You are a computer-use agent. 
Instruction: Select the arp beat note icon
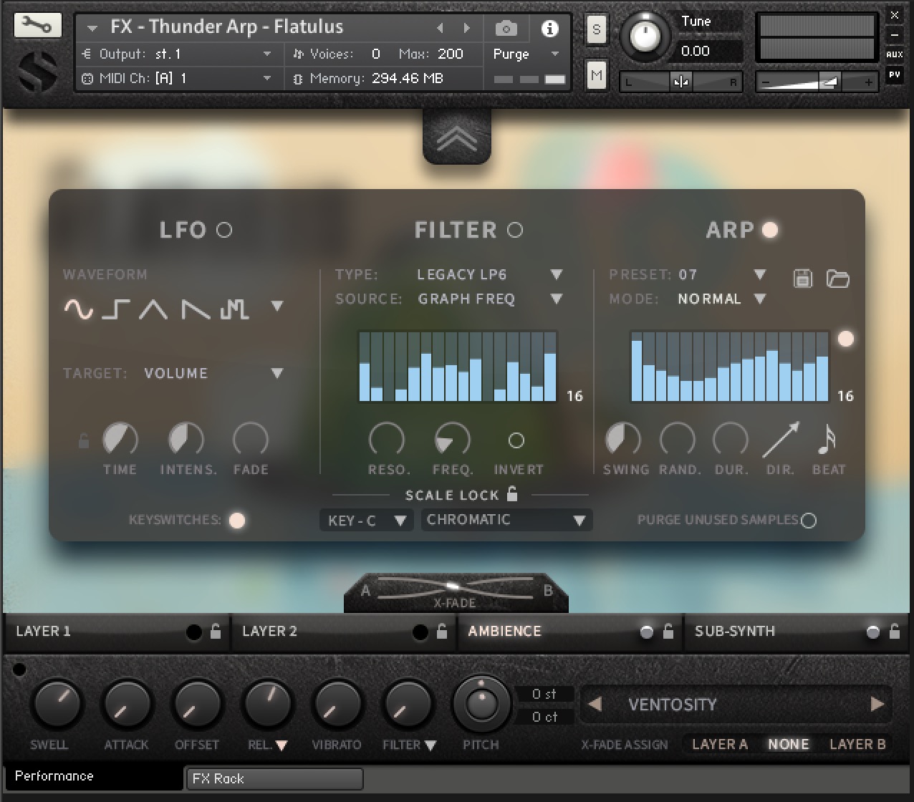click(x=827, y=440)
